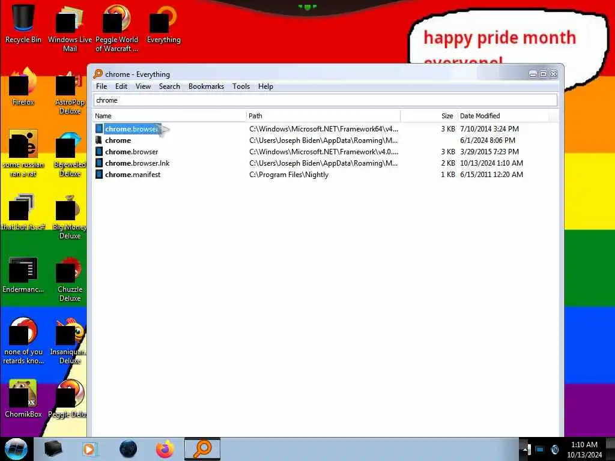615x461 pixels.
Task: Click the folder icon of chrome result
Action: (99, 140)
